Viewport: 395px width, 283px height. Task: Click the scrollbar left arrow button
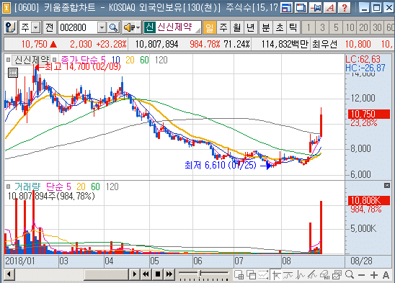(9, 274)
